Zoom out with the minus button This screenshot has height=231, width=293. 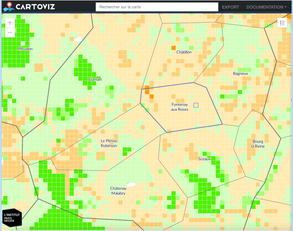coord(10,33)
